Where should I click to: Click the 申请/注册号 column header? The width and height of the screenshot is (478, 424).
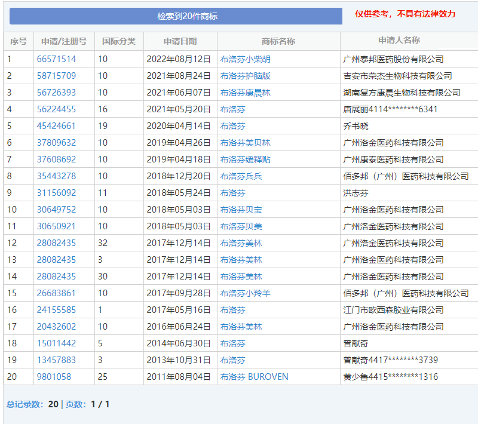64,41
